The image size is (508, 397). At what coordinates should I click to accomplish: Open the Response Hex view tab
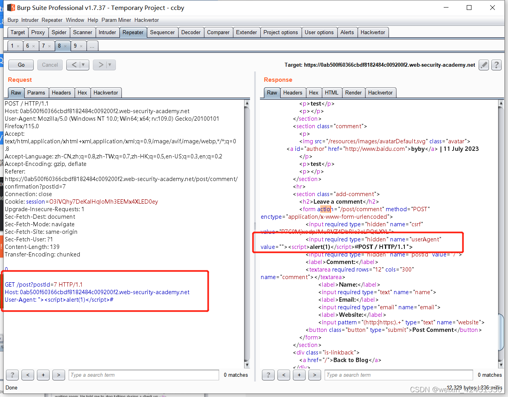point(314,93)
